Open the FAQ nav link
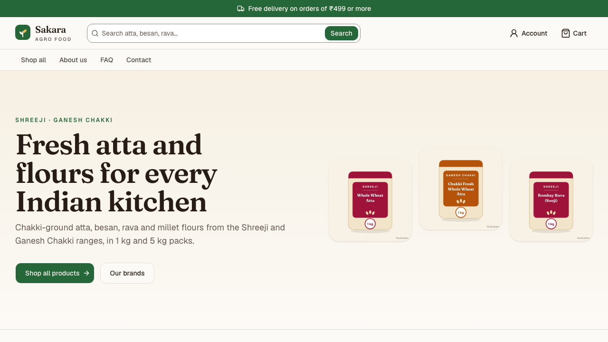The height and width of the screenshot is (342, 608). pos(107,60)
